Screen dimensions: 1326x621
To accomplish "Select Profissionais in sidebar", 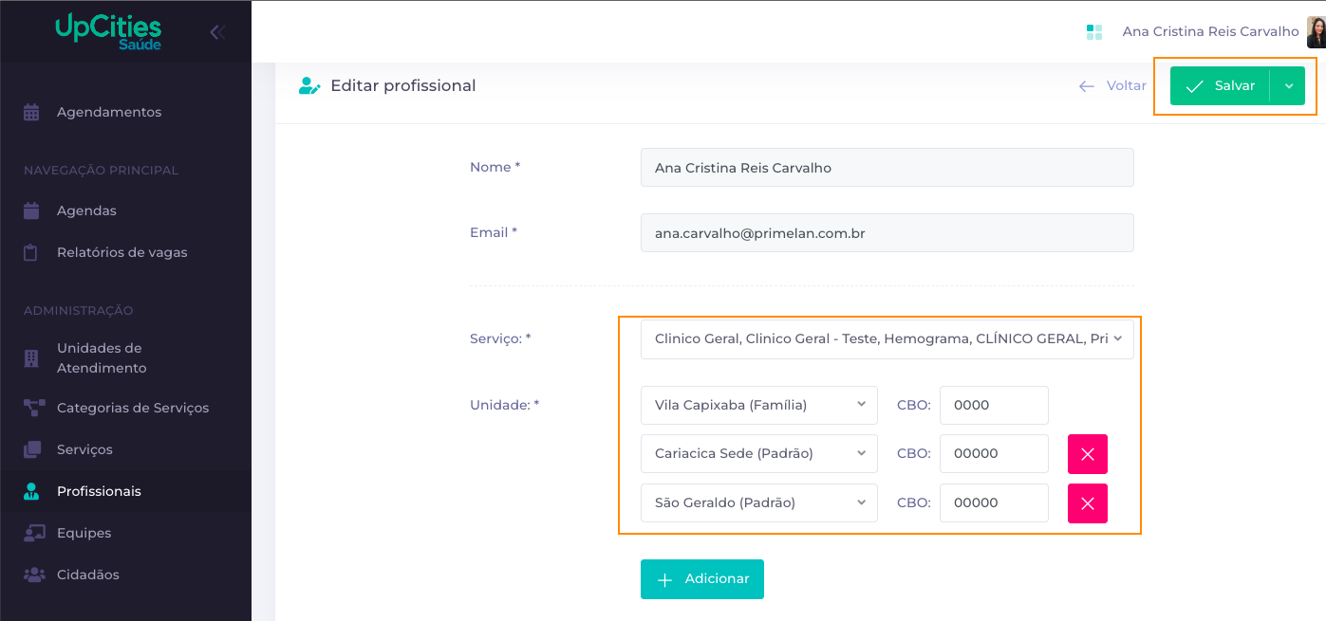I will click(x=125, y=491).
